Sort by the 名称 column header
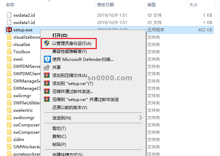Screen dimensions: 220x156 [x=10, y=5]
